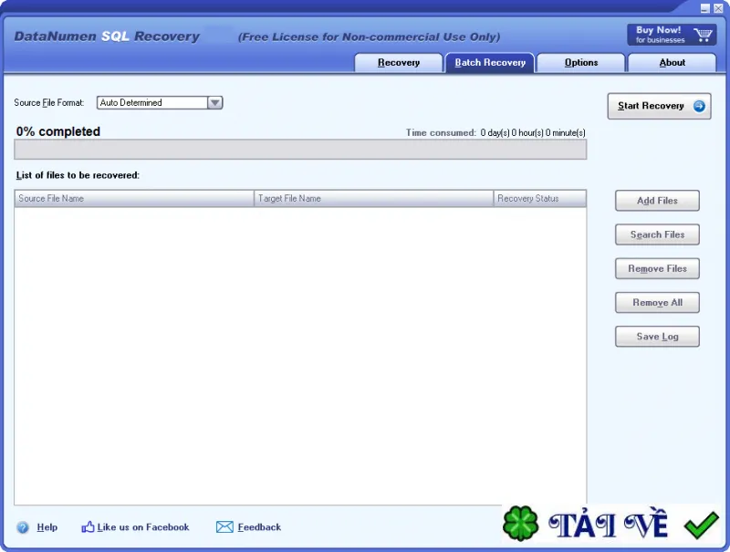Sort by Target File Name column

click(374, 198)
